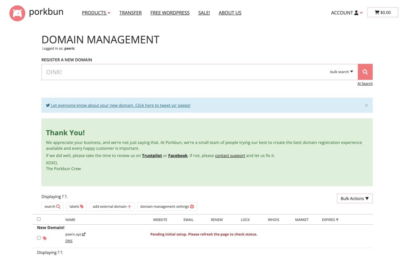Sort by the Expires column

(x=330, y=220)
